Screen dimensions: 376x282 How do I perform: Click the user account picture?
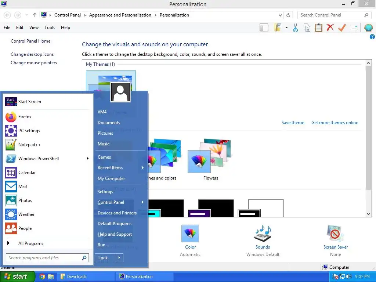(x=120, y=92)
